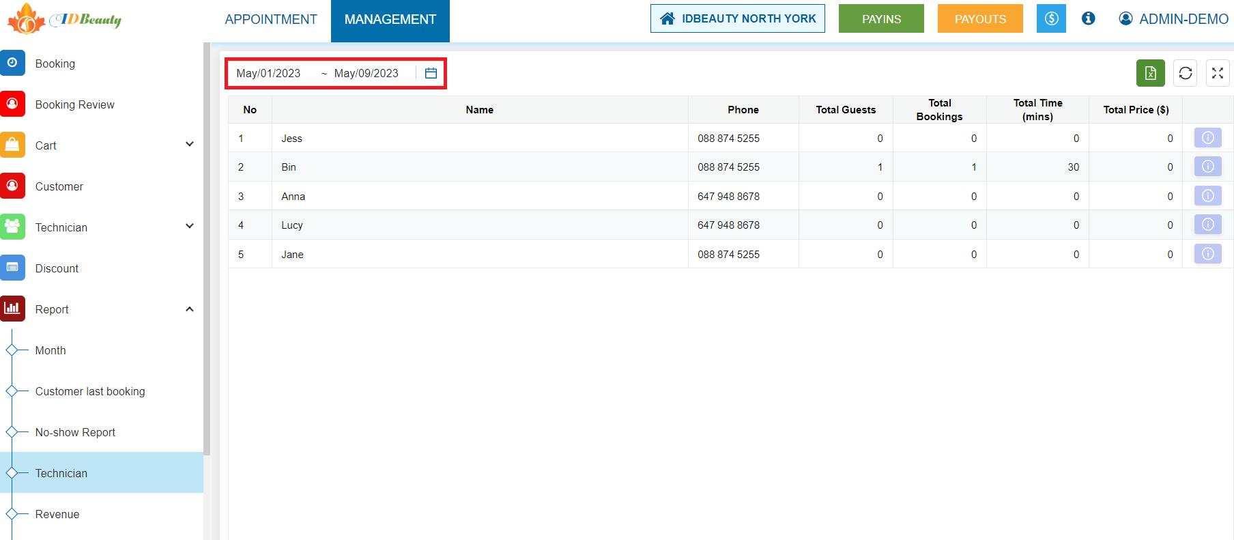Image resolution: width=1234 pixels, height=540 pixels.
Task: Refresh the technician report
Action: click(1186, 73)
